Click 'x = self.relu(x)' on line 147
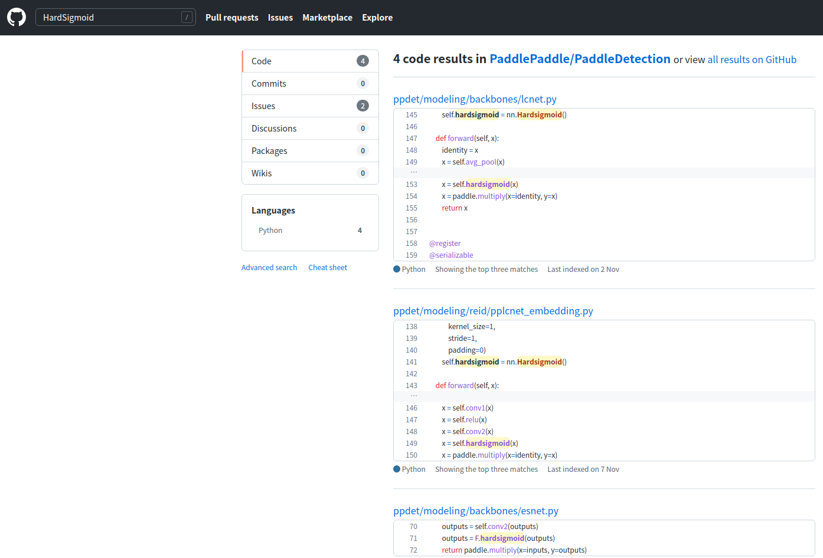The image size is (823, 558). pyautogui.click(x=464, y=420)
